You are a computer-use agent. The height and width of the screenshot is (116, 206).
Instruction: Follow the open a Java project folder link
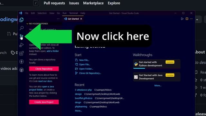[x=42, y=88]
